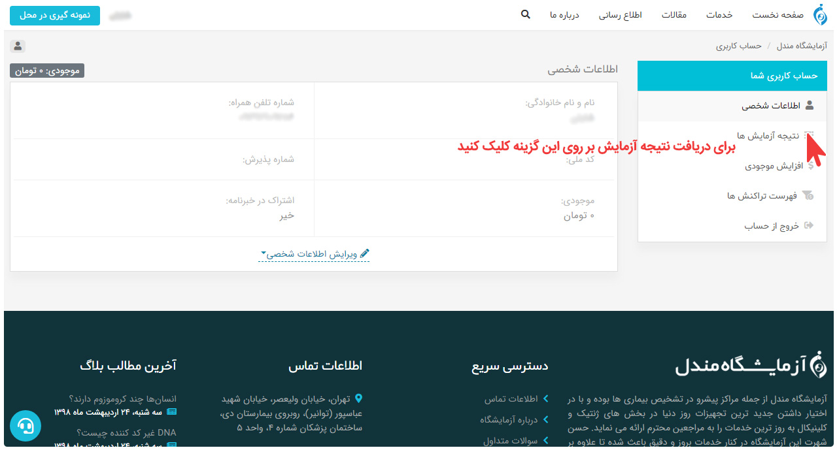Click حساب کاربری breadcrumb item

[738, 46]
